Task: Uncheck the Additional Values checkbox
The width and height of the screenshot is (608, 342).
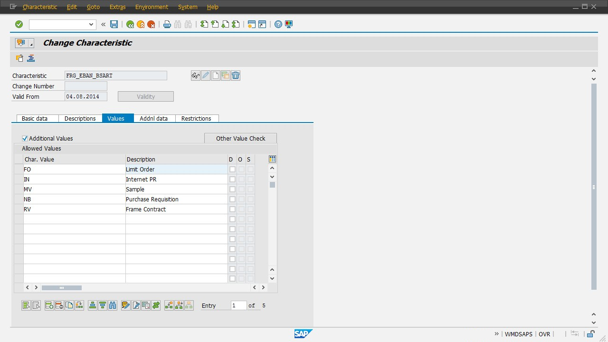Action: [x=25, y=139]
